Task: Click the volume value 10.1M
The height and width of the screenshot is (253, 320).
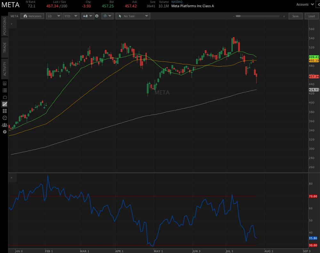Action: pos(164,6)
